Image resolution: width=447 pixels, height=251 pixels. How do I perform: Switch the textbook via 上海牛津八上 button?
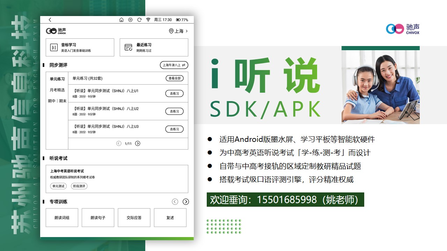coord(174,65)
